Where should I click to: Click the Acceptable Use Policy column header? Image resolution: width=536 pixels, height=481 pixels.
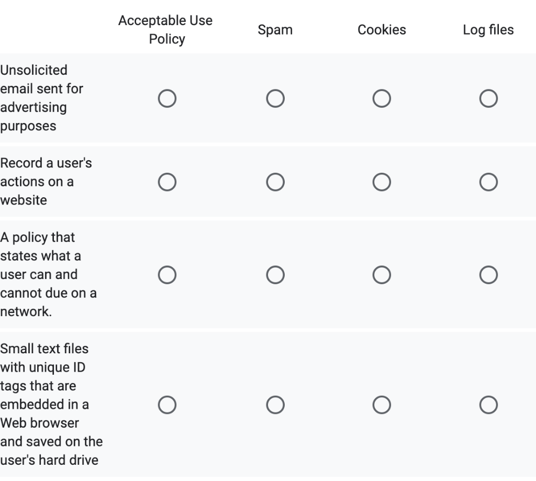click(x=166, y=30)
